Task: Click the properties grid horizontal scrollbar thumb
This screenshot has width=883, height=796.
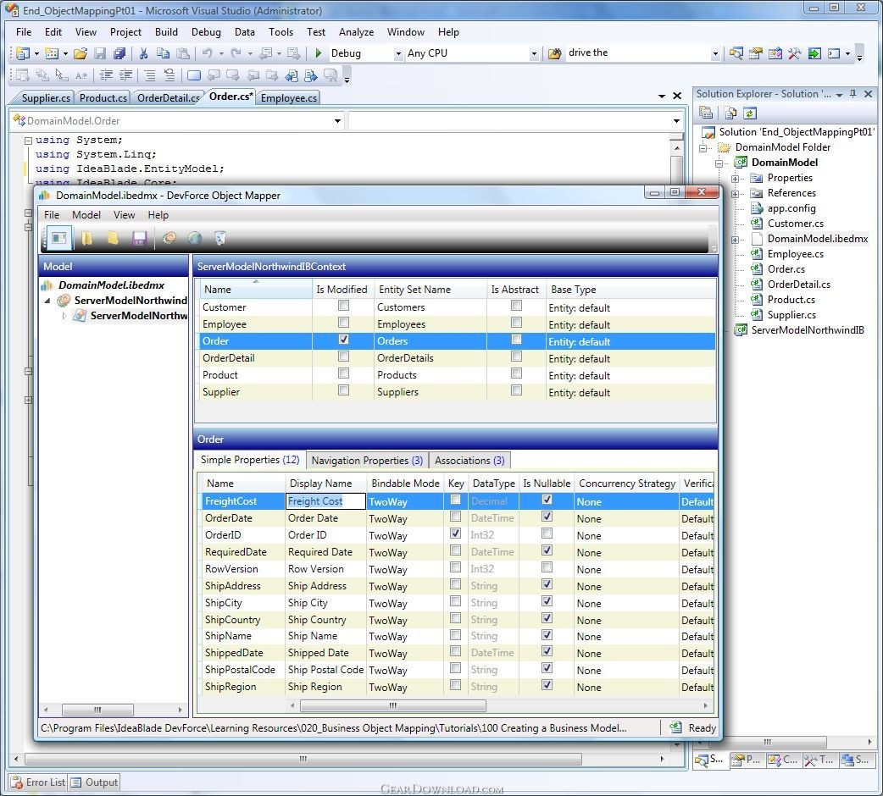Action: pos(392,705)
